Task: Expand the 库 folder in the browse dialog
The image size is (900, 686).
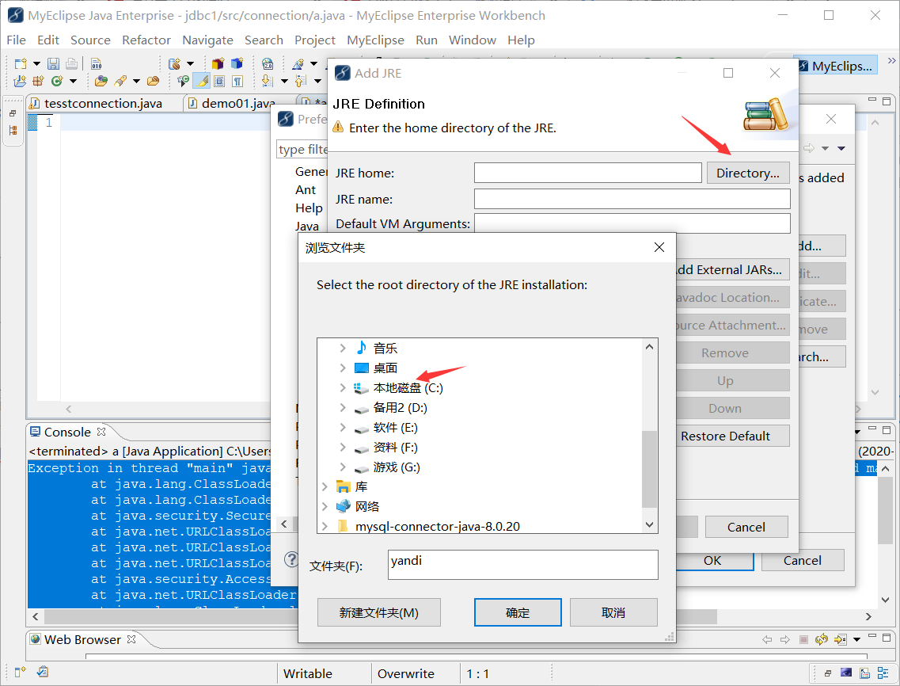Action: 325,486
